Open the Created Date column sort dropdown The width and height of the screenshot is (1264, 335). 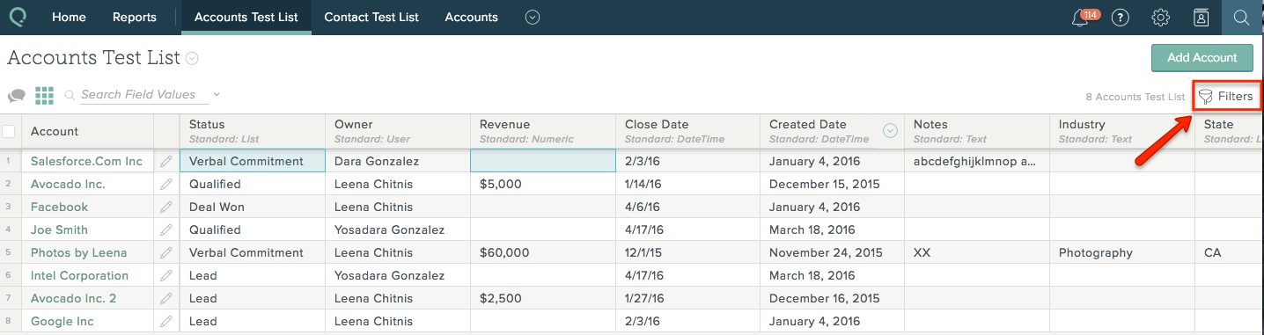(x=890, y=131)
